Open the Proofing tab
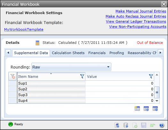The image size is (168, 130). 116,53
